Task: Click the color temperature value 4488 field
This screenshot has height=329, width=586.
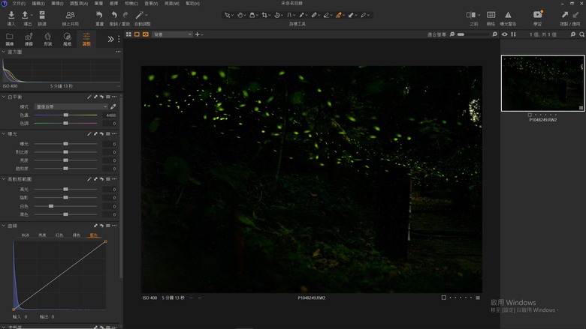Action: [110, 115]
